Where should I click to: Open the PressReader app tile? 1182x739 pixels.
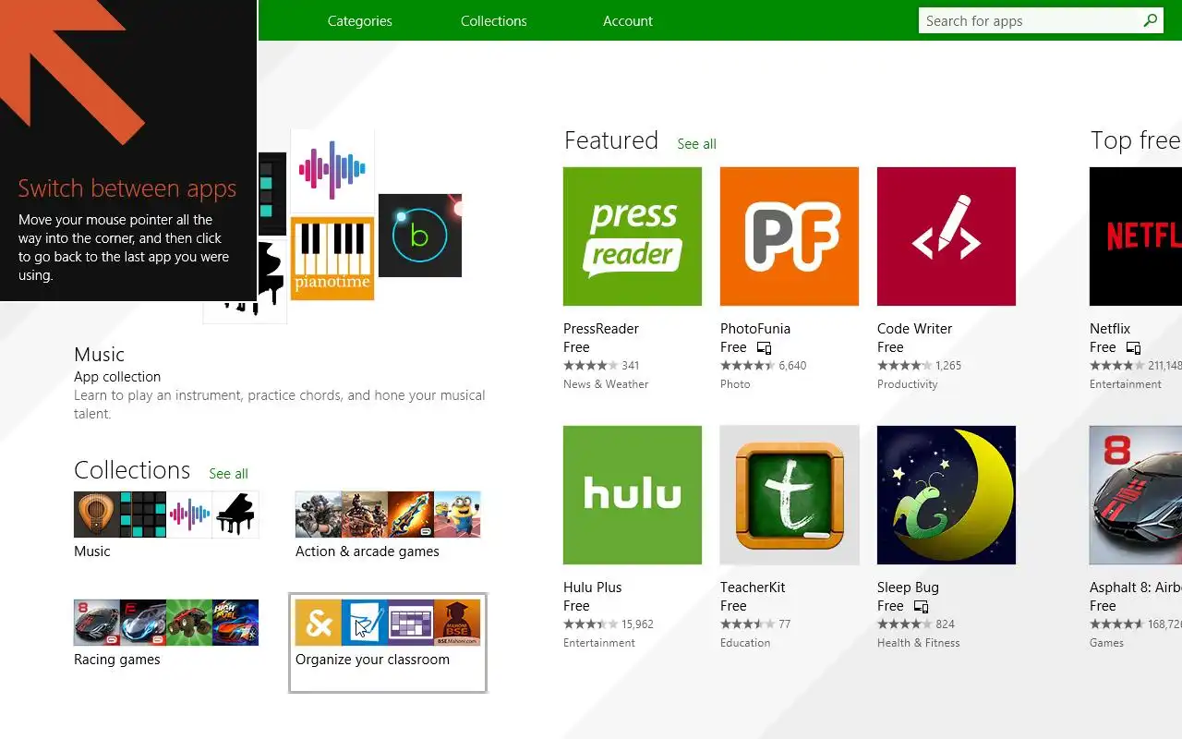pos(633,236)
